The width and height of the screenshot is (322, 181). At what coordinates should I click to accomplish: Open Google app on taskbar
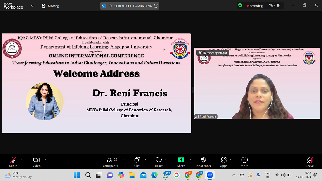click(x=177, y=175)
